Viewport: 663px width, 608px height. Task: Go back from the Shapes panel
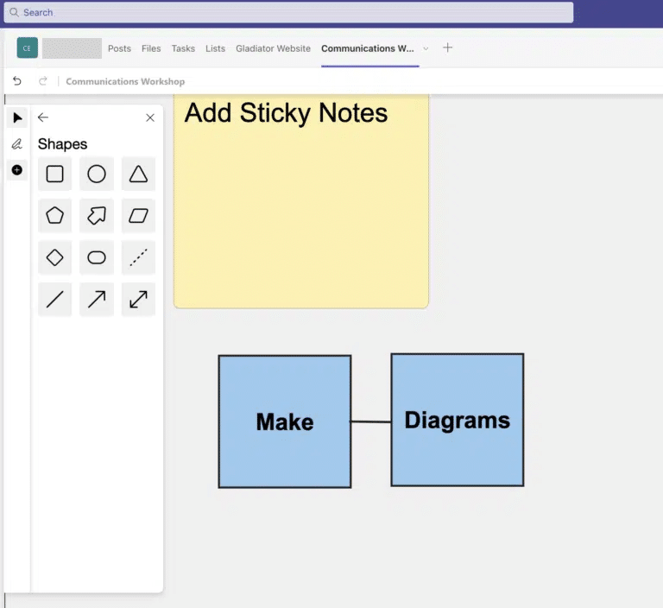point(43,117)
